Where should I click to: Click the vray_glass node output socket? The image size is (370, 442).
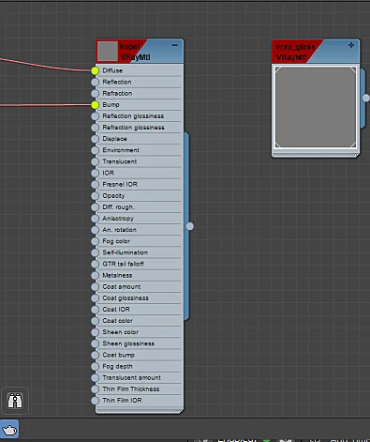[x=366, y=98]
